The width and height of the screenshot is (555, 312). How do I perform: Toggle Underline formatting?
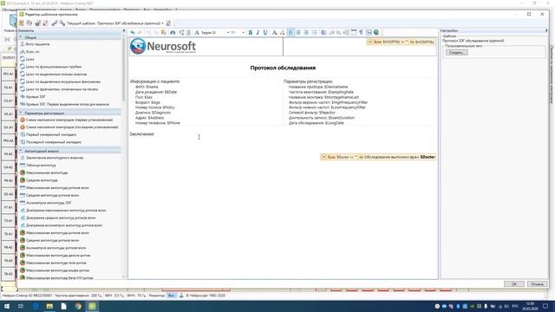click(x=265, y=33)
